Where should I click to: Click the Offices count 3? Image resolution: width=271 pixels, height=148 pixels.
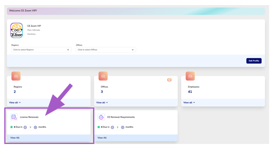102,92
